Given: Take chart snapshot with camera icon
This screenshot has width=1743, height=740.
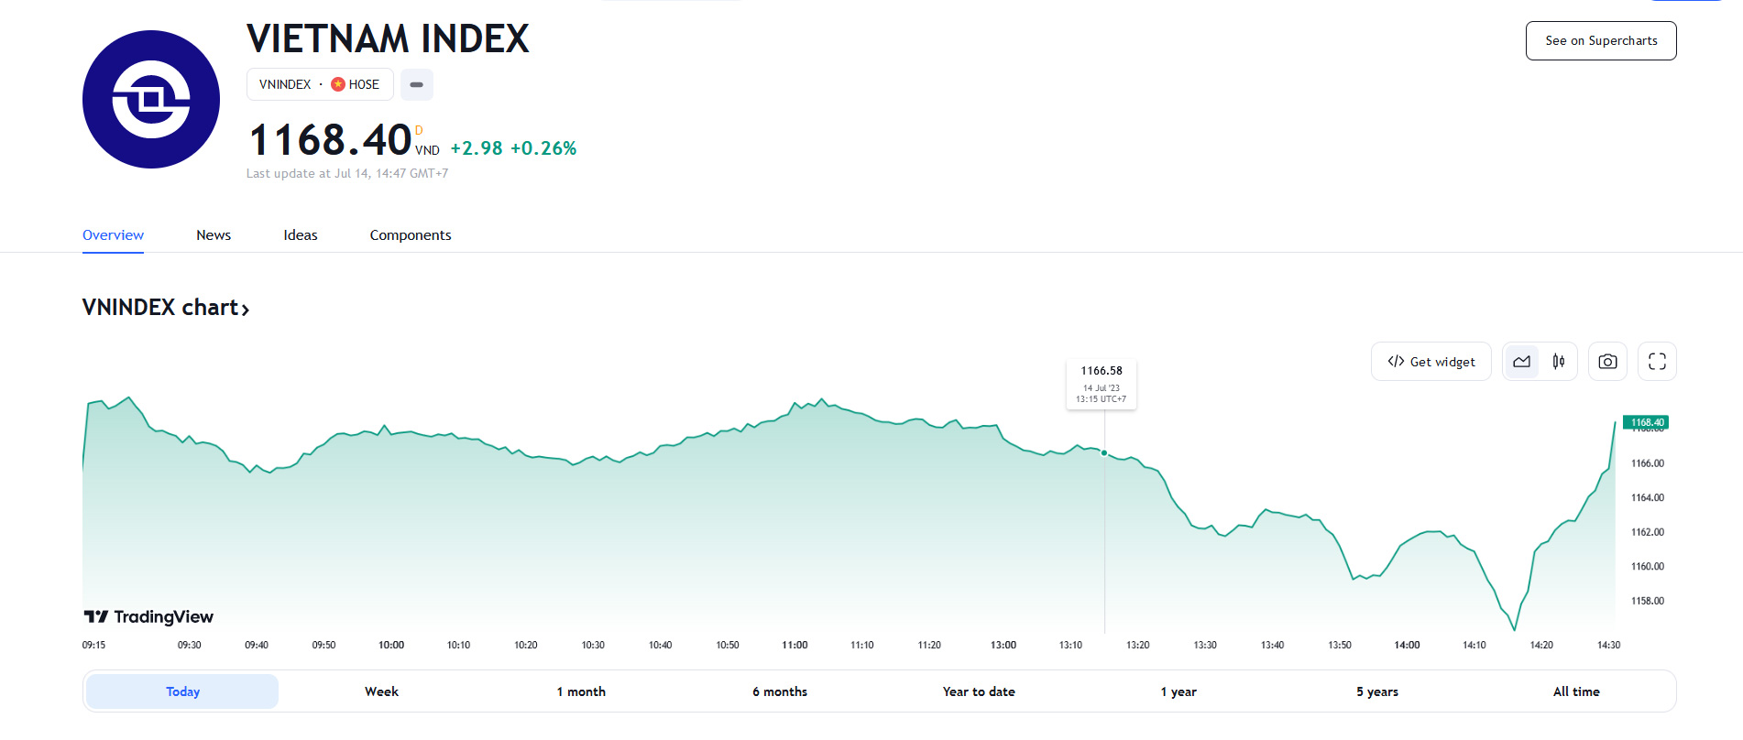Looking at the screenshot, I should 1607,362.
